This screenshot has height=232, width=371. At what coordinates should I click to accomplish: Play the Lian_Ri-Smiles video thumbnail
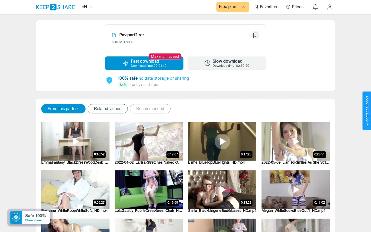296,141
